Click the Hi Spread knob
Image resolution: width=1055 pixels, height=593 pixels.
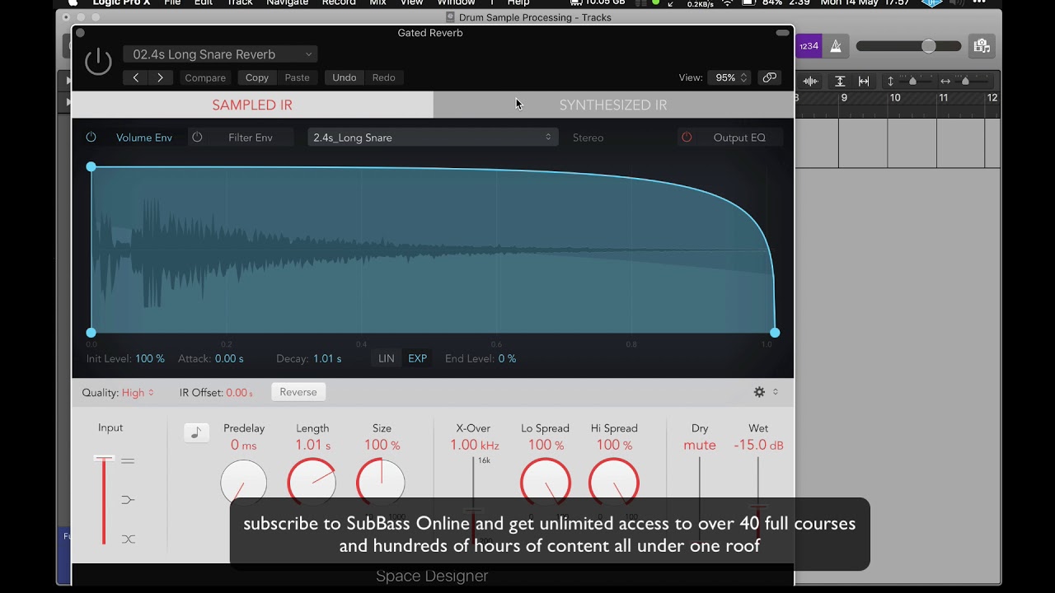coord(614,483)
